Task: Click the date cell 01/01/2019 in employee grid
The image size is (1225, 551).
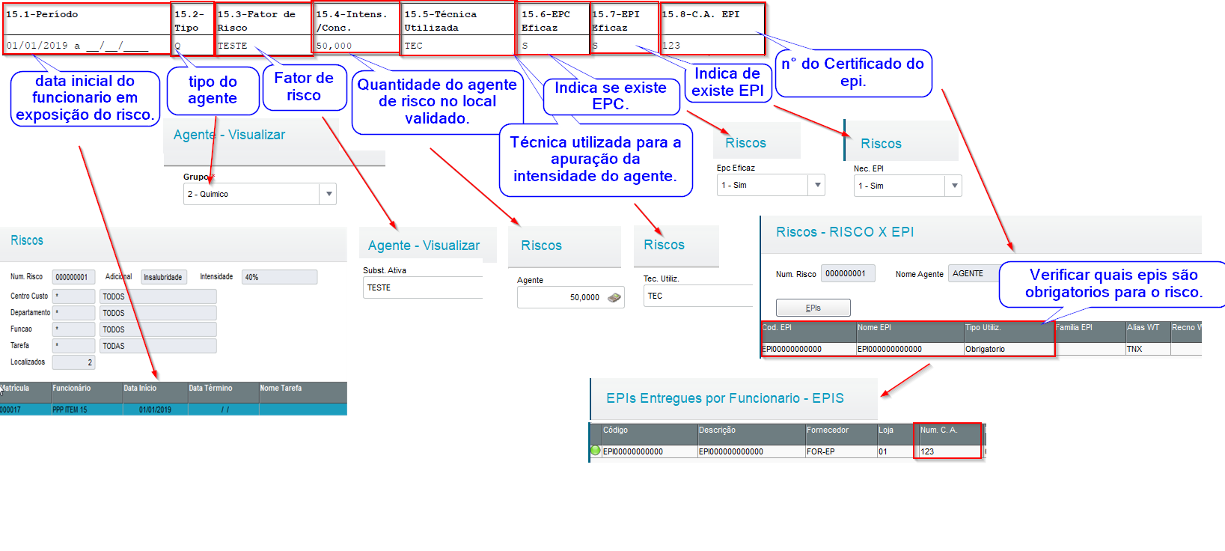Action: [155, 410]
